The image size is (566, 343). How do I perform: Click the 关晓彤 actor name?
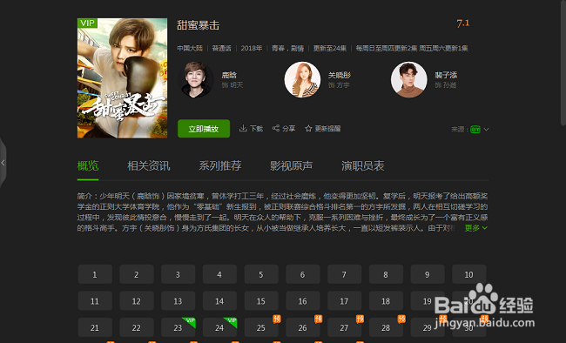coord(340,75)
